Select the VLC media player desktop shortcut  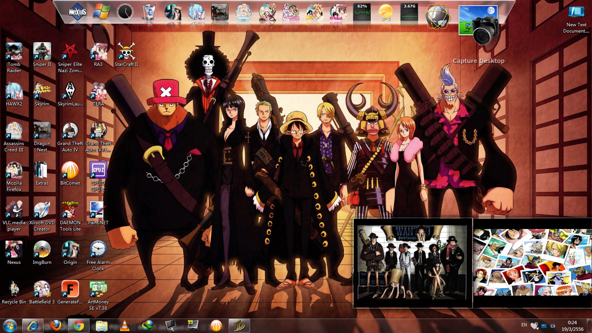pyautogui.click(x=14, y=216)
